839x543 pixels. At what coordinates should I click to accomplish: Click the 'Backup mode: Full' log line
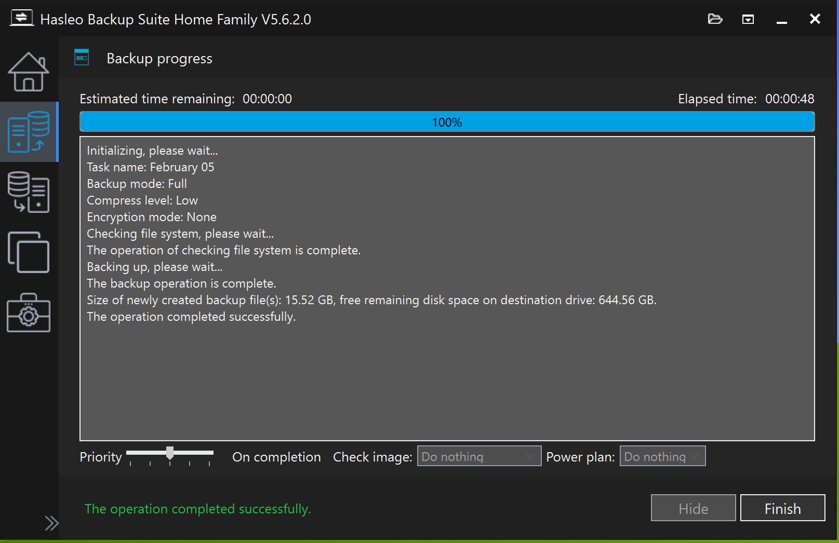[137, 184]
